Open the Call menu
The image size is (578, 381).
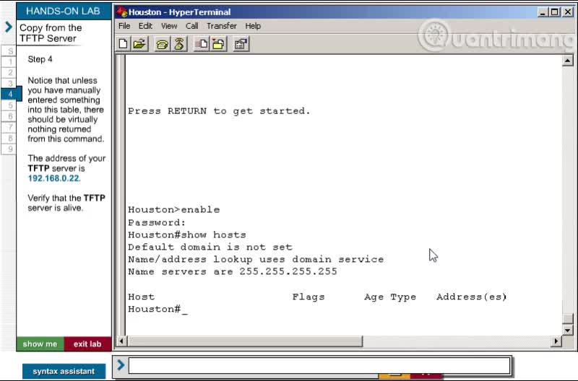(x=191, y=26)
